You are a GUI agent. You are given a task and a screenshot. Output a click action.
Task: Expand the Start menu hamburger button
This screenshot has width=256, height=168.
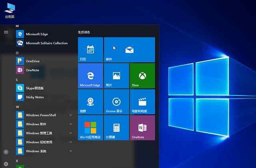coord(6,32)
